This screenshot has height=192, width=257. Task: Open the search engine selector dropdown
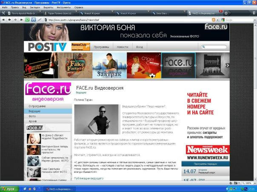pyautogui.click(x=223, y=20)
